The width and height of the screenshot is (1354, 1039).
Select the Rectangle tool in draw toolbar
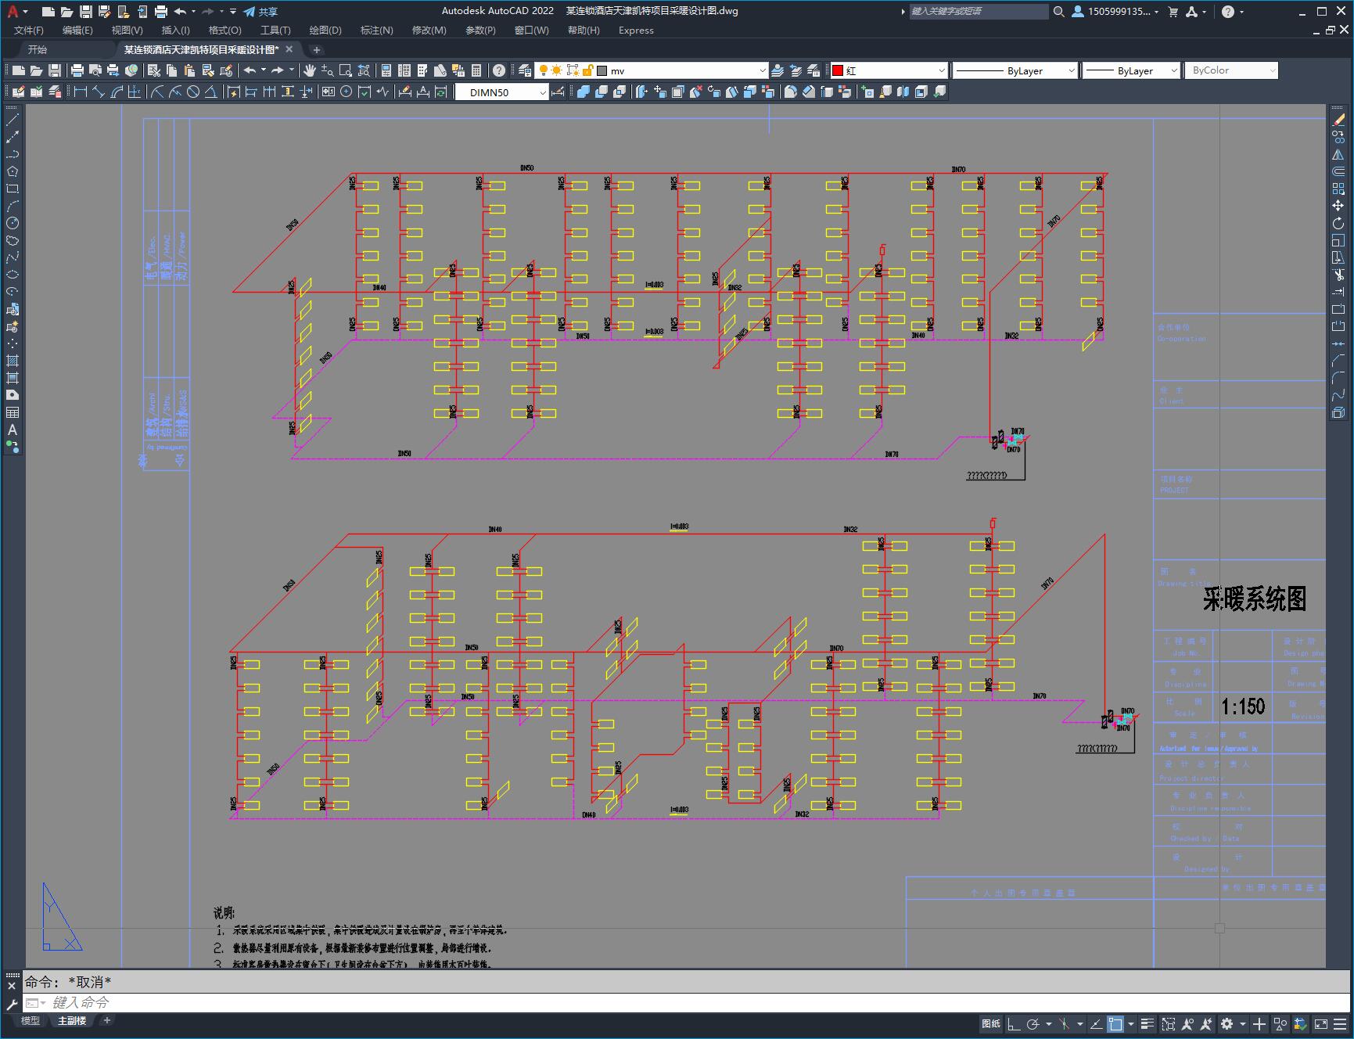pyautogui.click(x=13, y=189)
